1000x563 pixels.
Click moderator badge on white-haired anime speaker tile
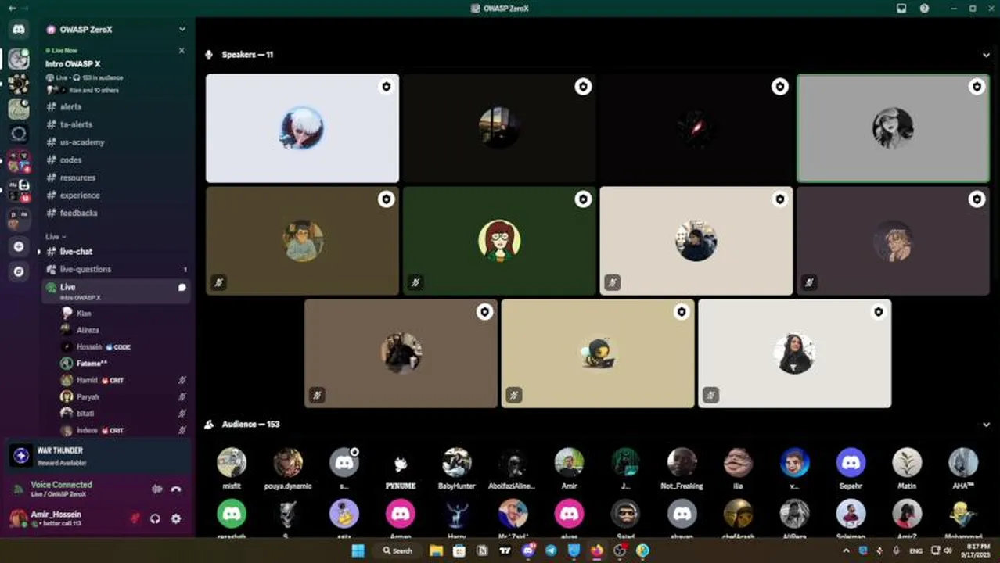pos(387,87)
